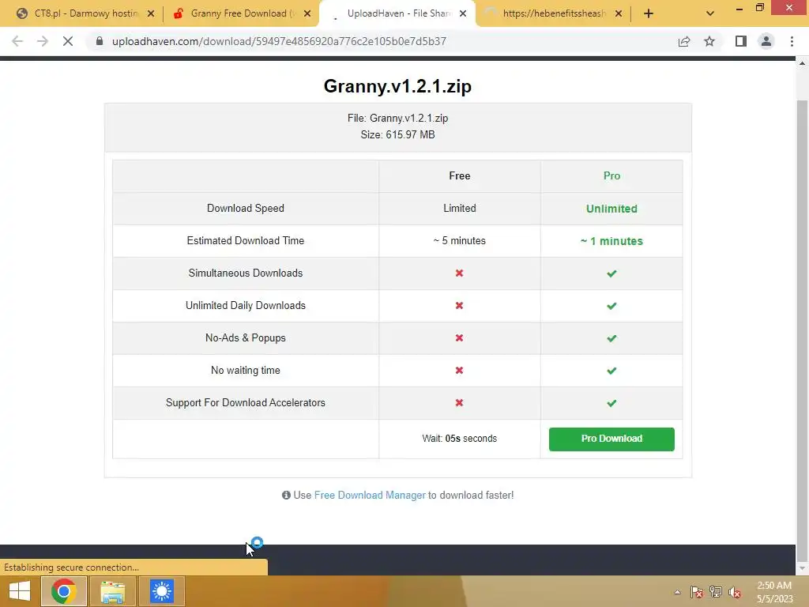Click the browser forward arrow

pyautogui.click(x=43, y=41)
